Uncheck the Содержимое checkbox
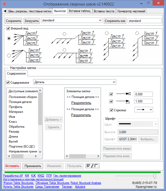166x191 pixels. coord(8,82)
